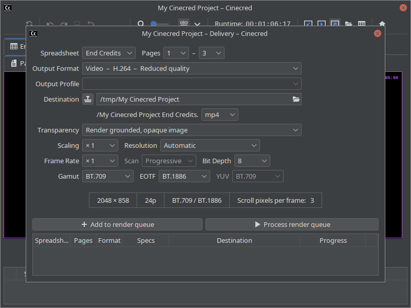The height and width of the screenshot is (308, 411).
Task: Click the Transparency label
Action: coord(58,130)
